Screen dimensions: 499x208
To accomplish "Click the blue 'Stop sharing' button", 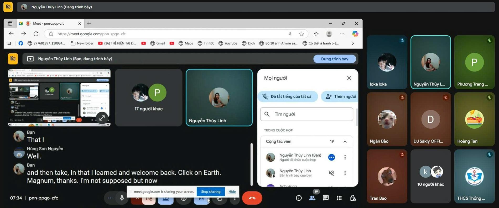I will pos(211,191).
